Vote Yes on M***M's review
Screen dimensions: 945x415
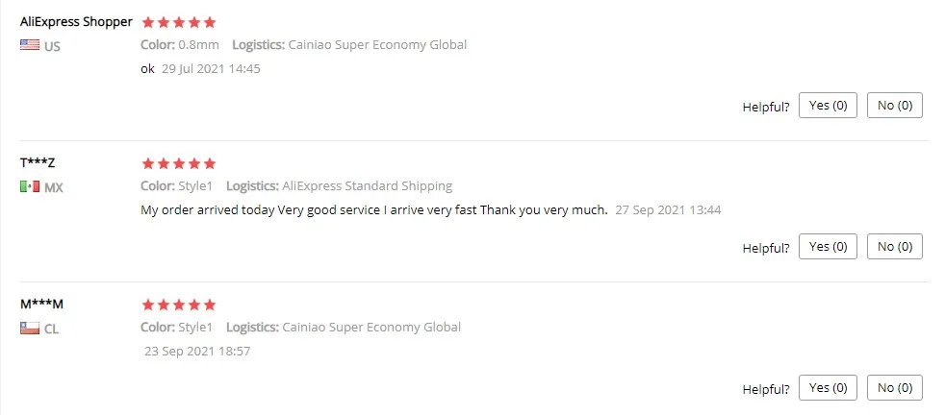pos(828,388)
